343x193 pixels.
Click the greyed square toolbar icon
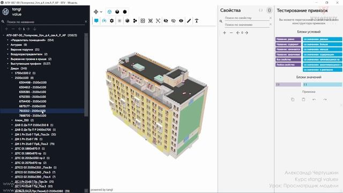pyautogui.click(x=120, y=21)
